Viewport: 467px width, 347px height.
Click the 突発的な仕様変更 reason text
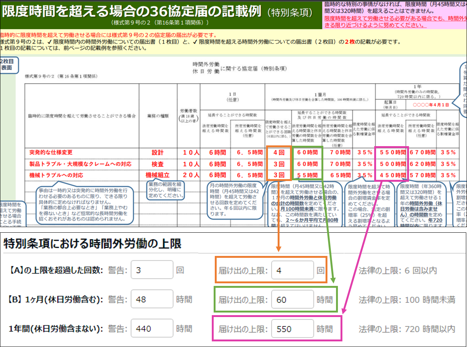click(x=51, y=153)
